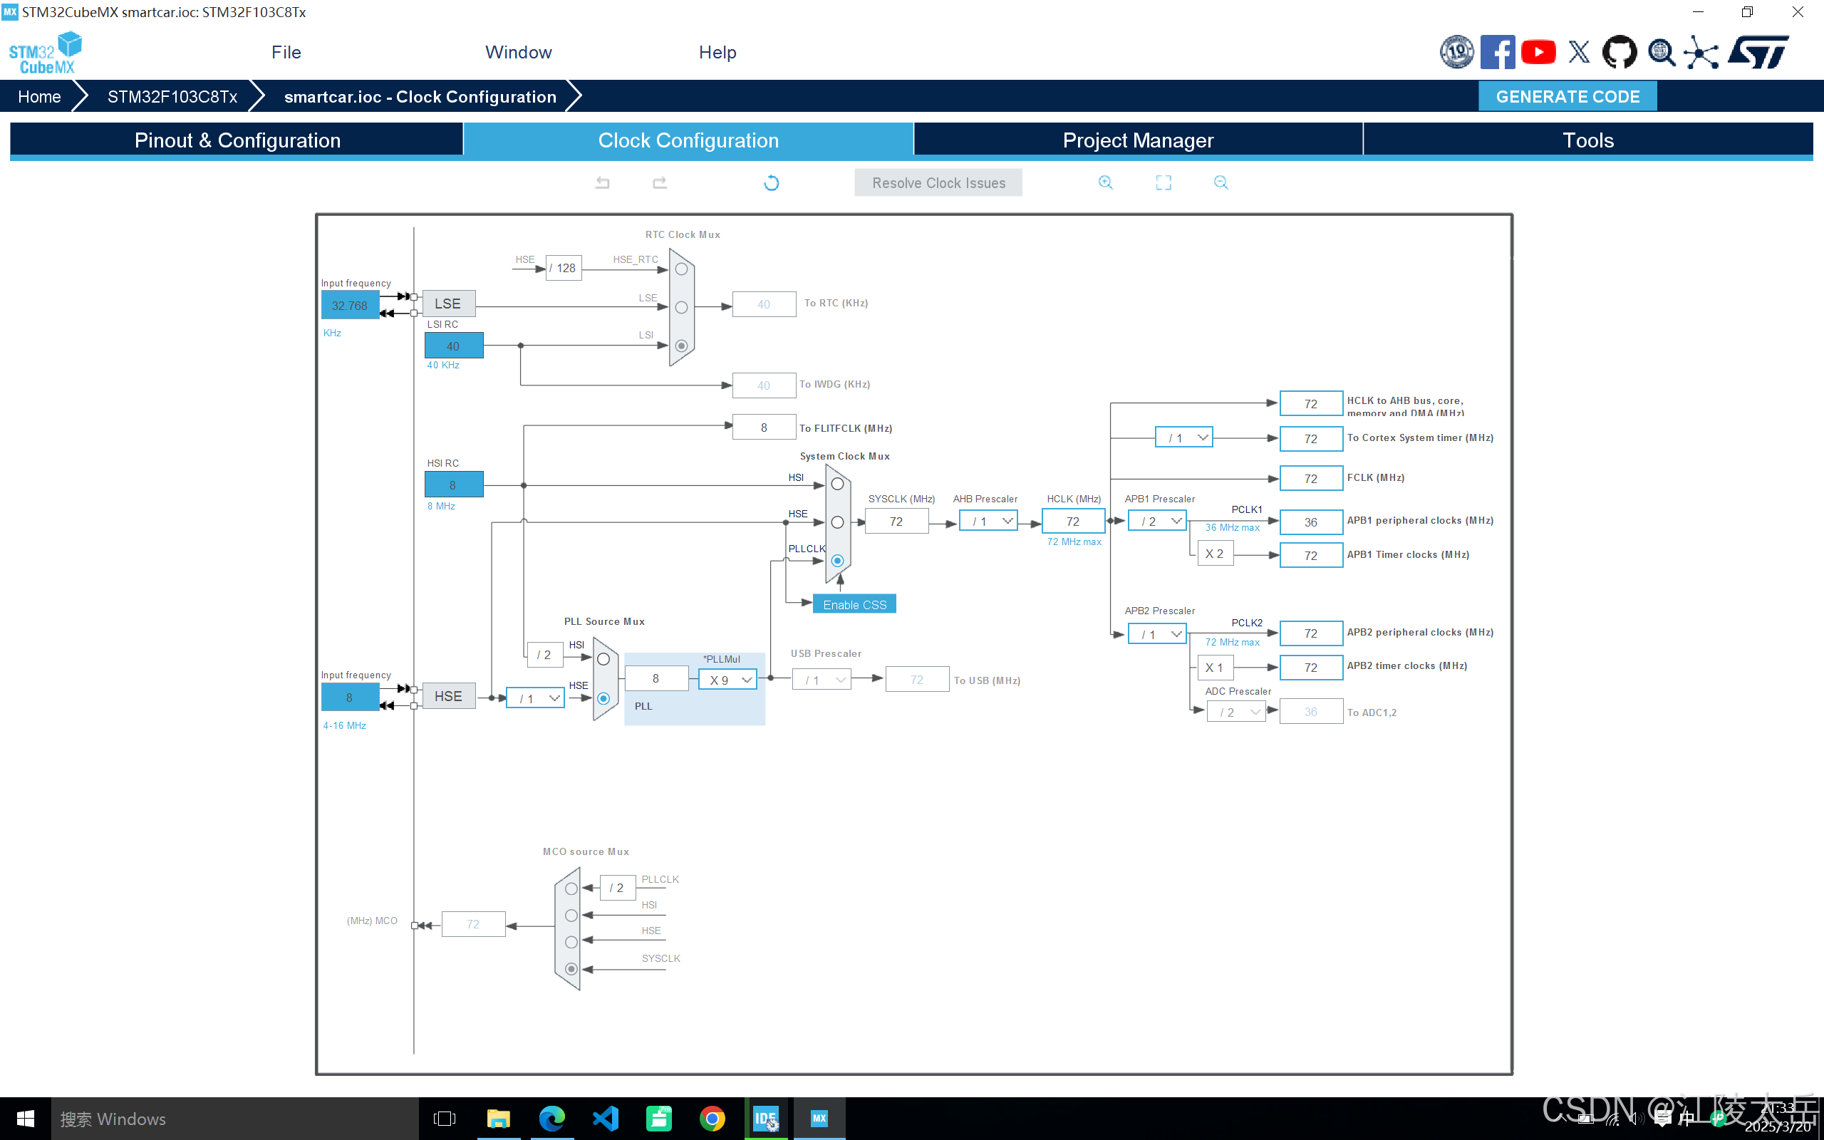Click the fit-to-screen diagram icon
This screenshot has width=1824, height=1140.
1163,182
